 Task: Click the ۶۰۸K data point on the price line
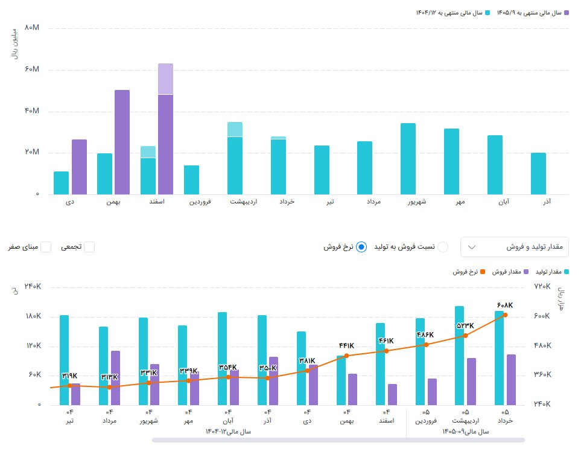pos(506,315)
